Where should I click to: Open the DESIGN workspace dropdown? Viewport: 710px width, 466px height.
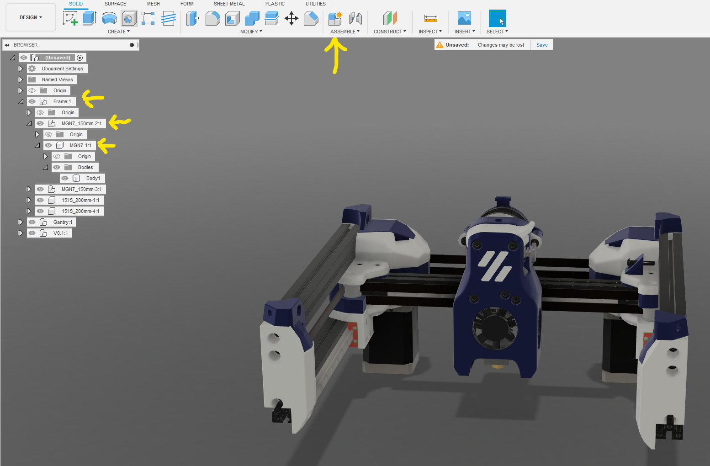(x=31, y=17)
